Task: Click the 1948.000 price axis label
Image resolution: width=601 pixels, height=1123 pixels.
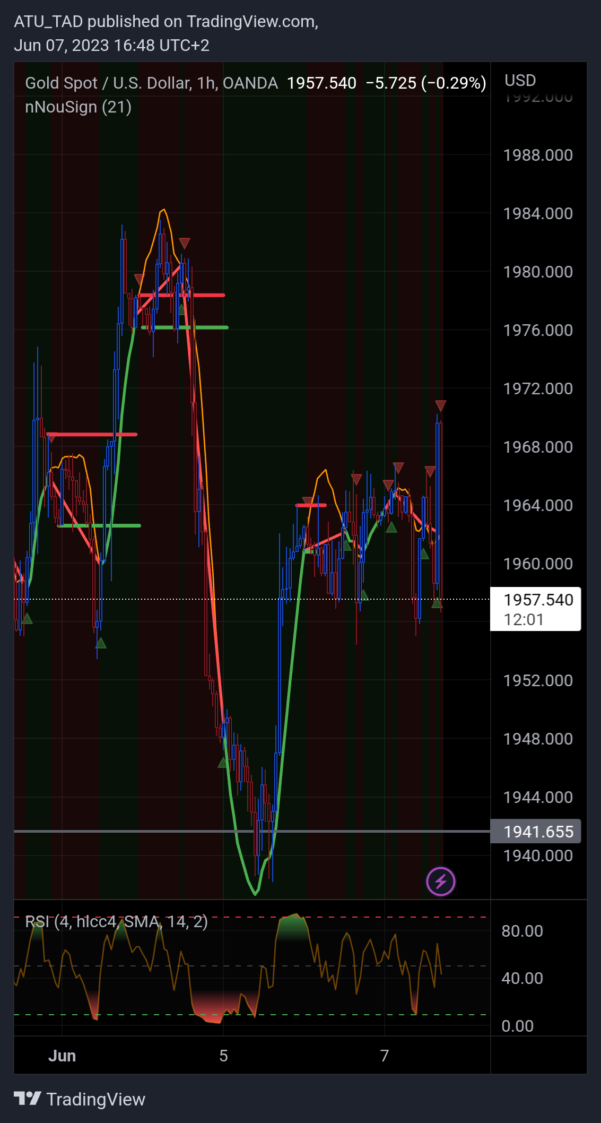Action: coord(538,739)
